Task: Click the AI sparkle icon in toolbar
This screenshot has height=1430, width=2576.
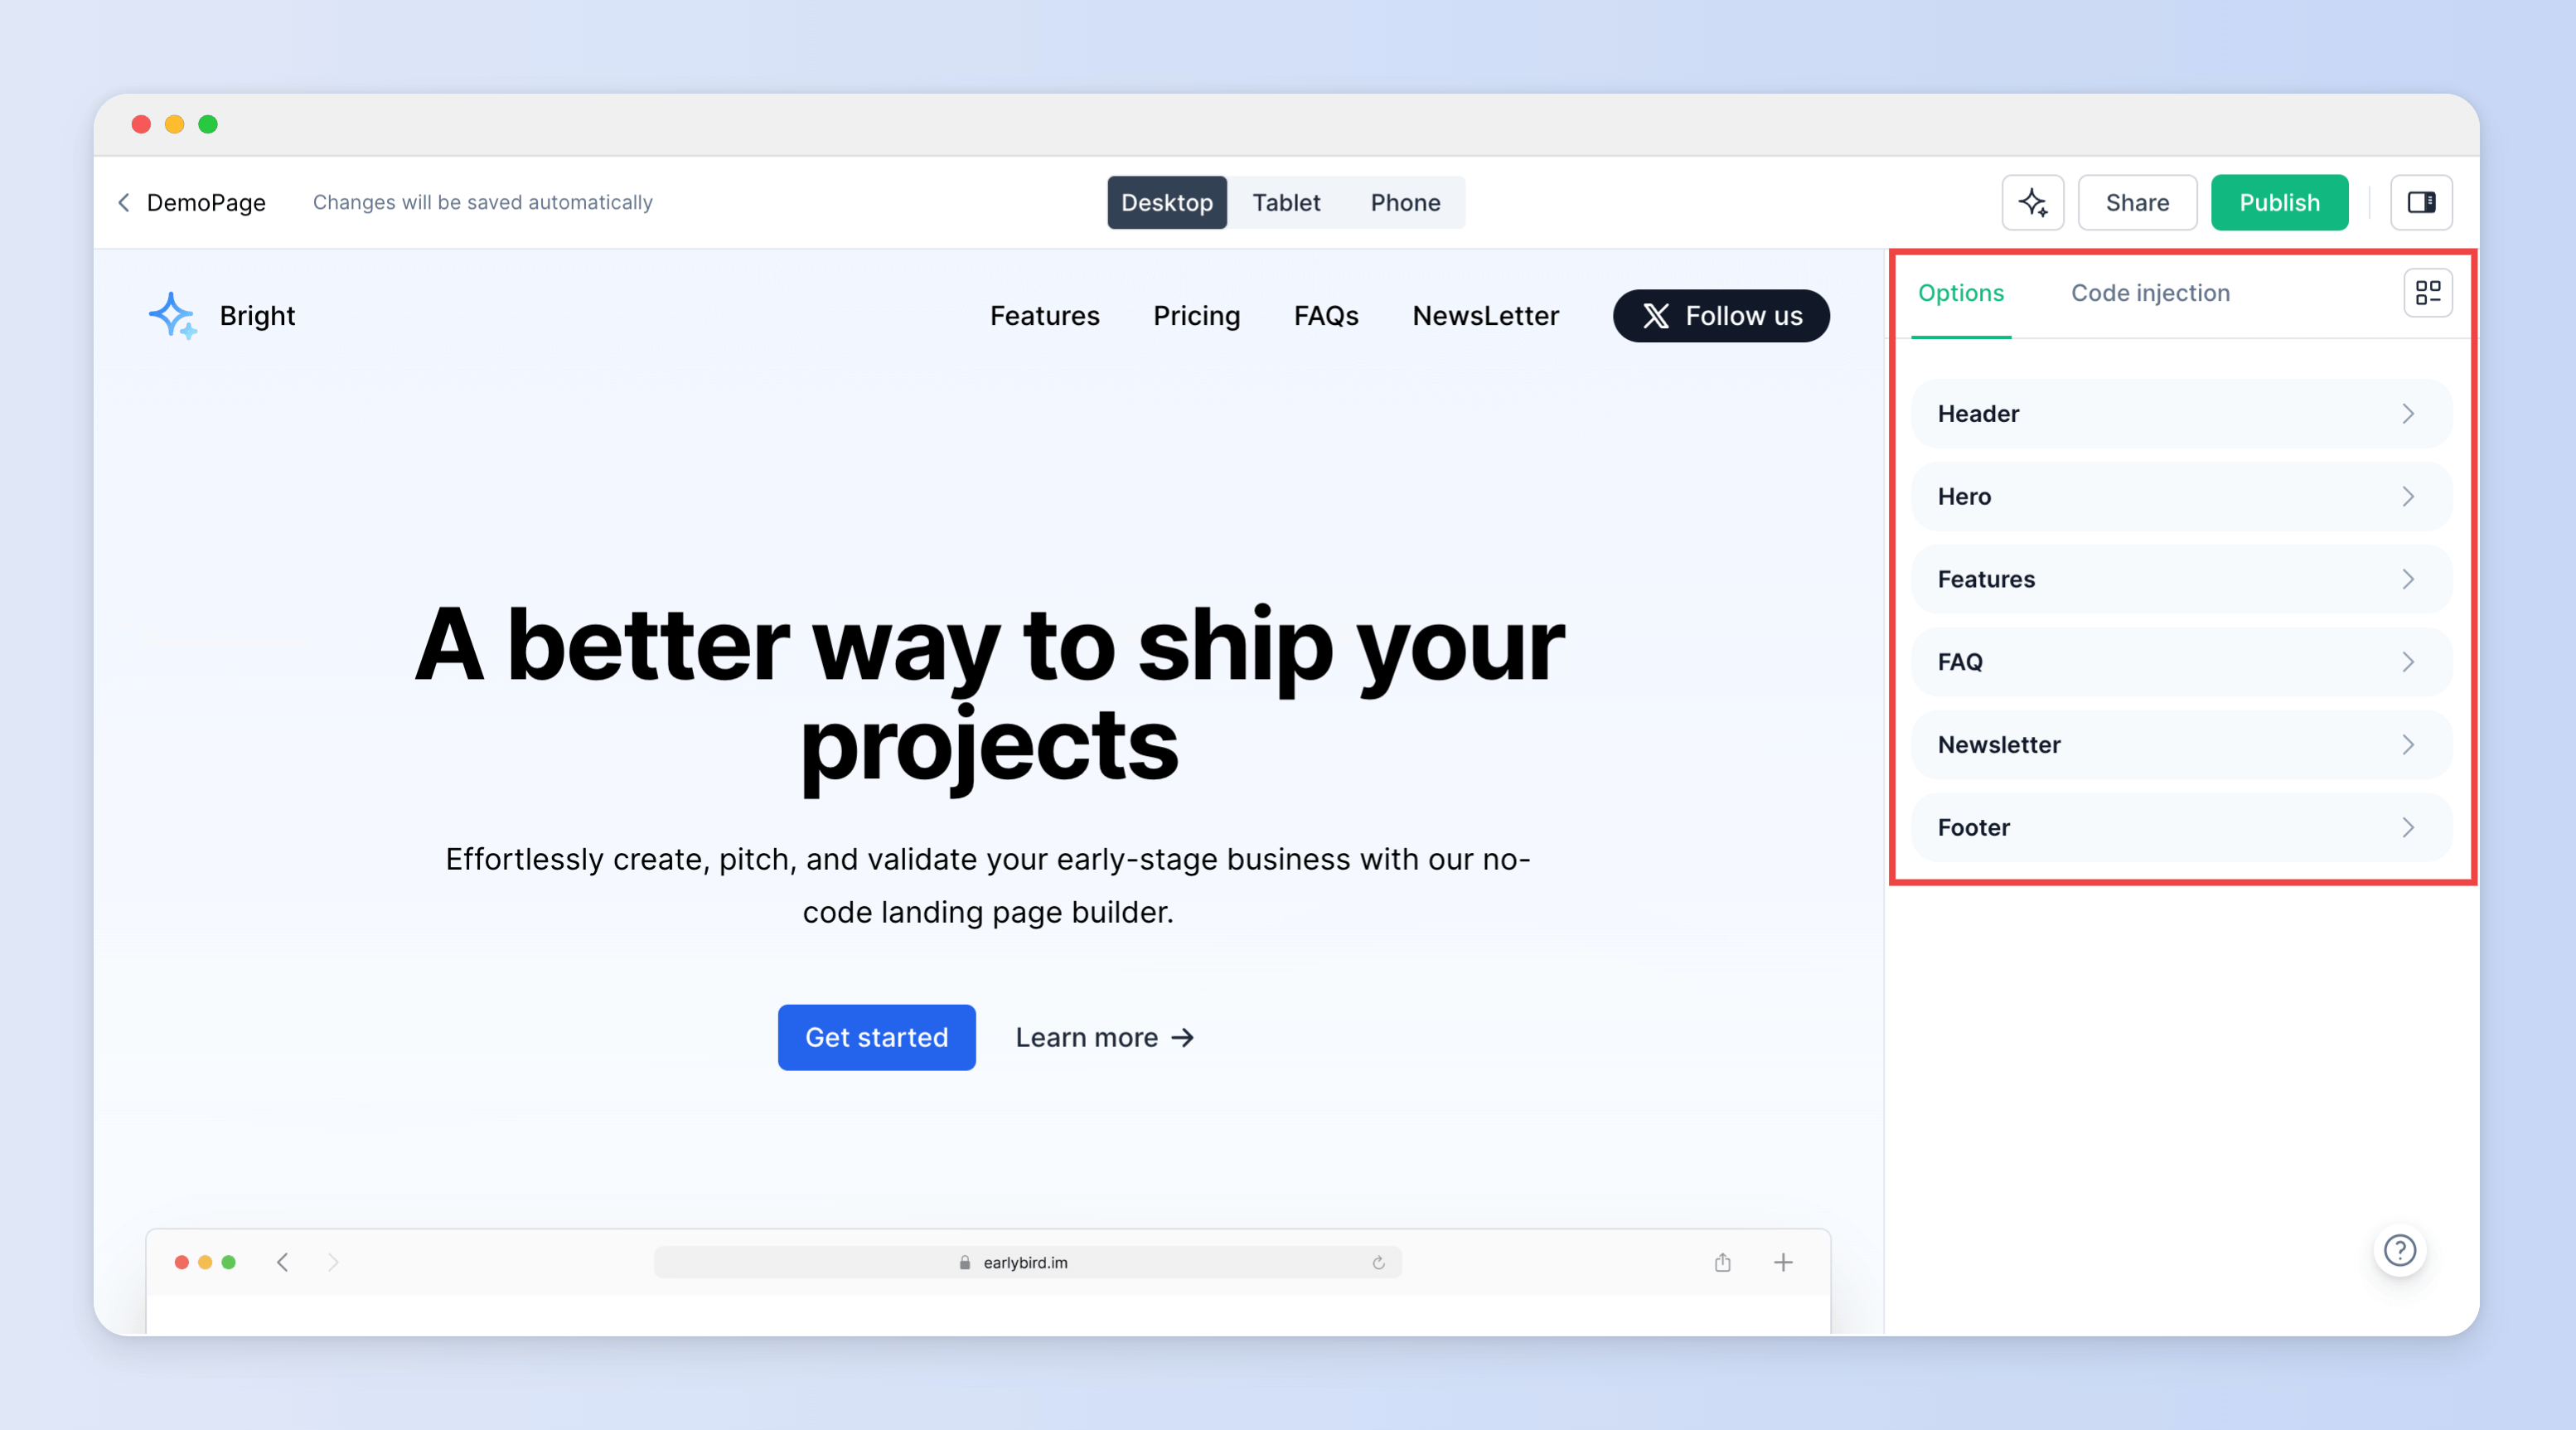Action: coord(2034,202)
